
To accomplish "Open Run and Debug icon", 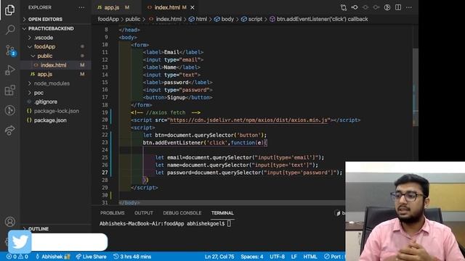I will click(x=9, y=70).
